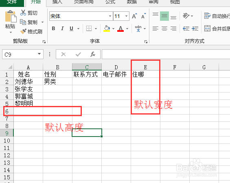This screenshot has width=230, height=183.
Task: Toggle middle vertical alignment
Action: pos(164,16)
